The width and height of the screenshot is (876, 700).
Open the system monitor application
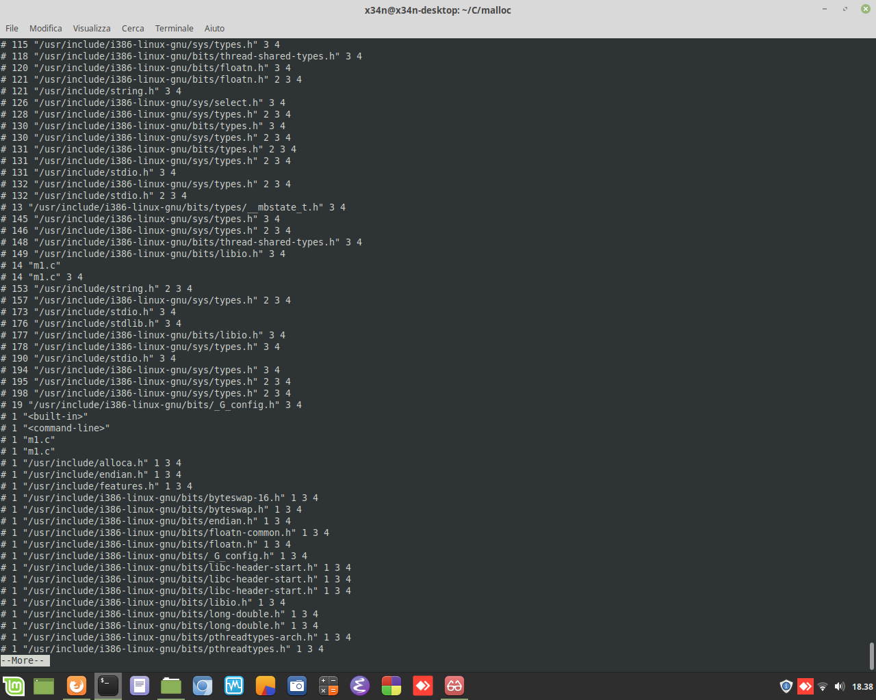(x=234, y=686)
